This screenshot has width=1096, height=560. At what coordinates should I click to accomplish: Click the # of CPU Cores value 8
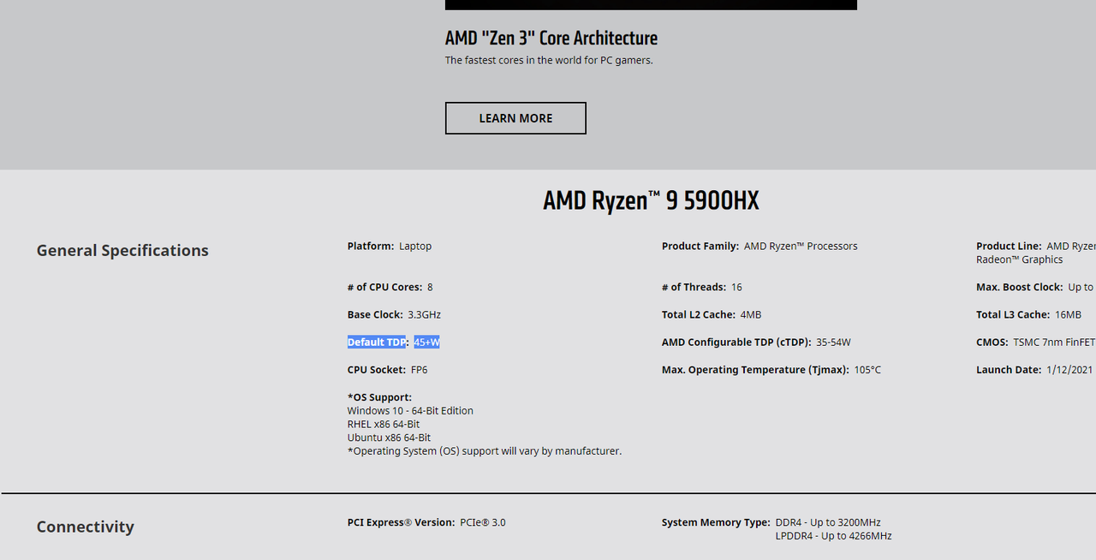coord(430,287)
